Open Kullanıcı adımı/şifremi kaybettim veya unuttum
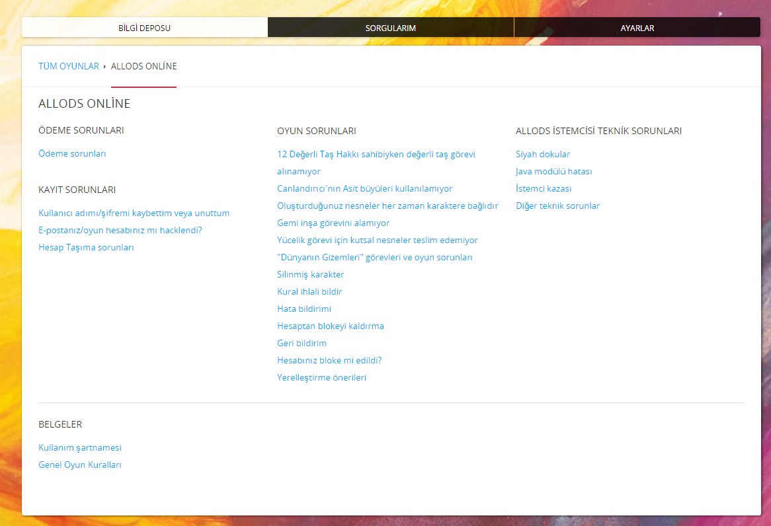This screenshot has width=771, height=526. (134, 213)
